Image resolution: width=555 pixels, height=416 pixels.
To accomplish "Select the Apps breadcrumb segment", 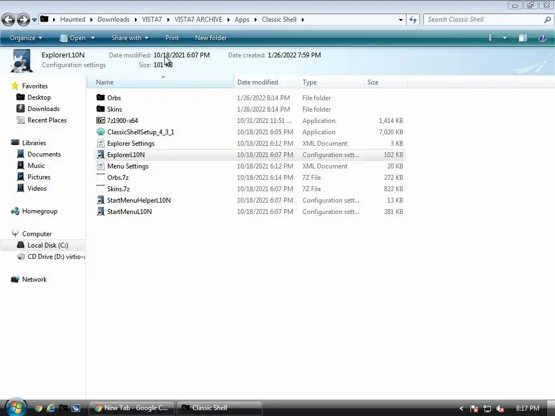I will click(242, 19).
